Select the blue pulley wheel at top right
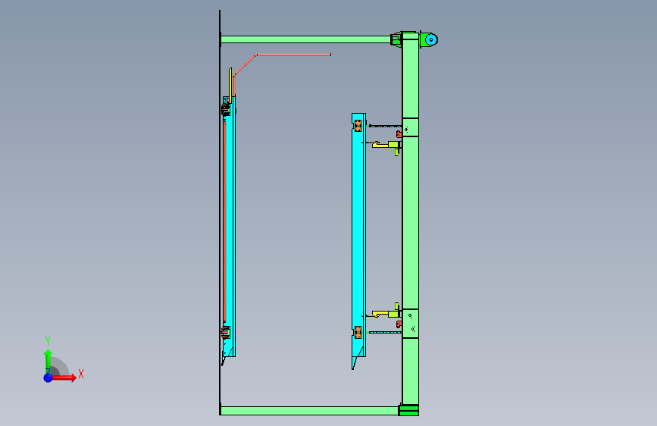 [x=431, y=40]
